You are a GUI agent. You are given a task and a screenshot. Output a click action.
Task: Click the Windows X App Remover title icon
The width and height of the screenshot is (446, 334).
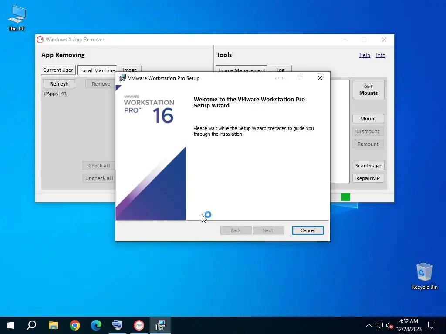[x=40, y=40]
